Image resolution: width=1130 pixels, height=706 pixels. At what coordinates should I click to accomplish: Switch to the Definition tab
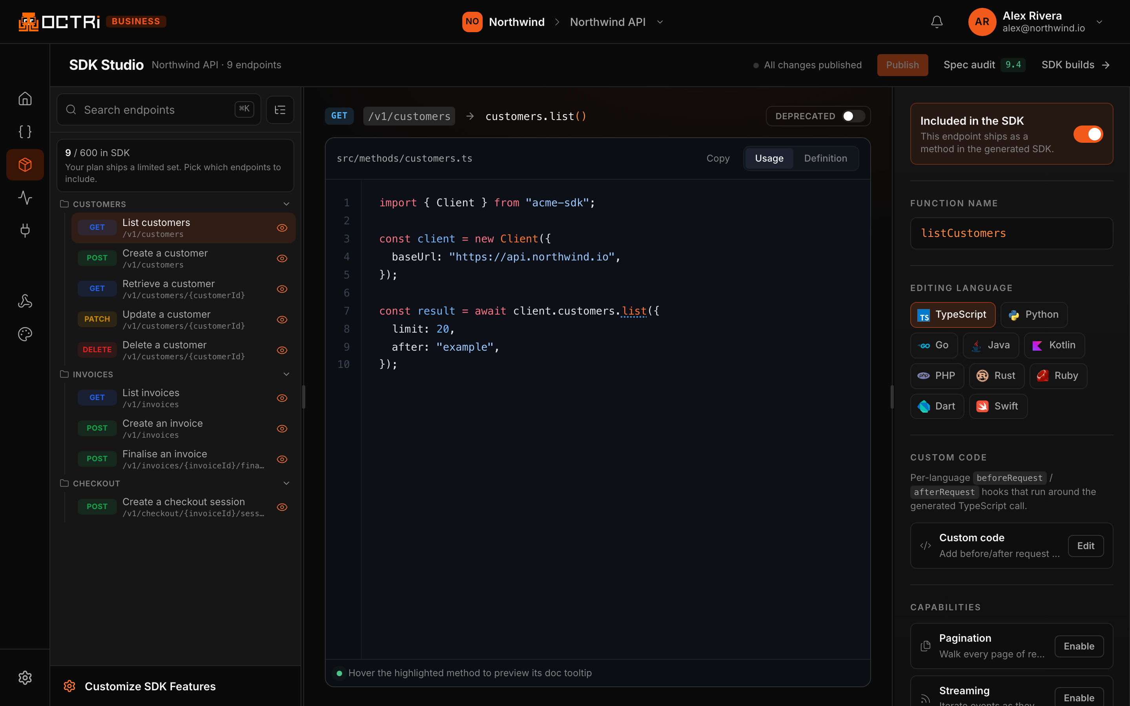pos(825,158)
